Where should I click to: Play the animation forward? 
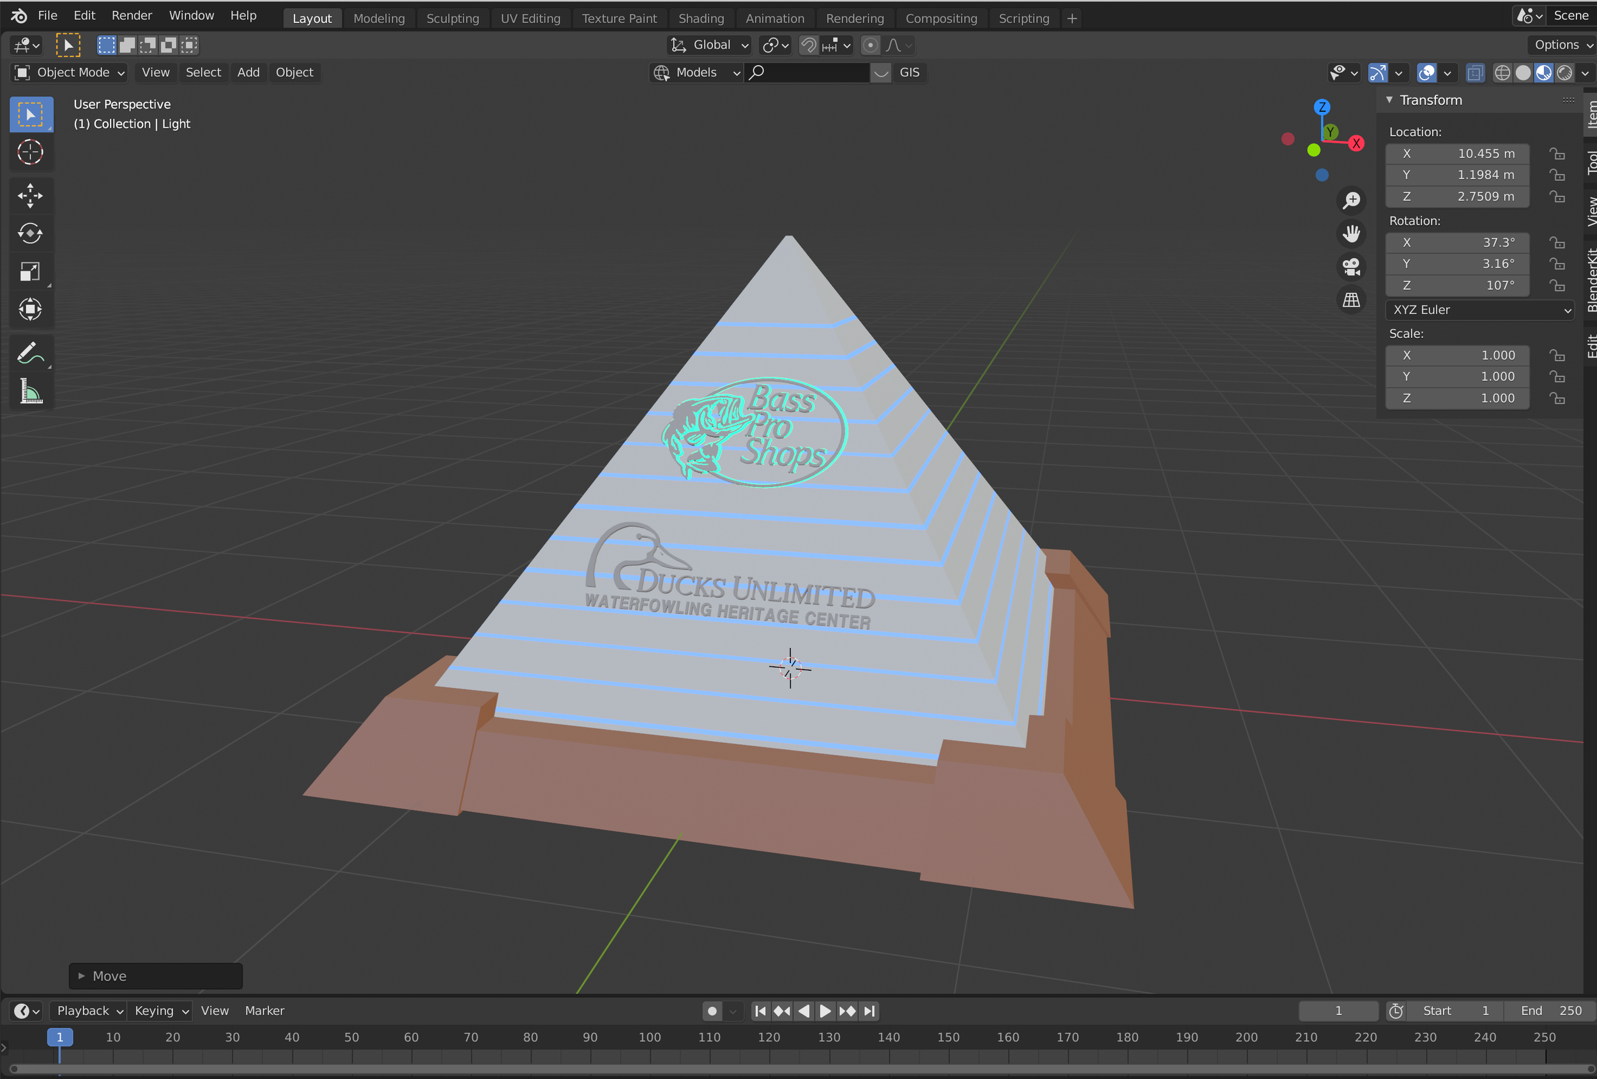tap(825, 1011)
